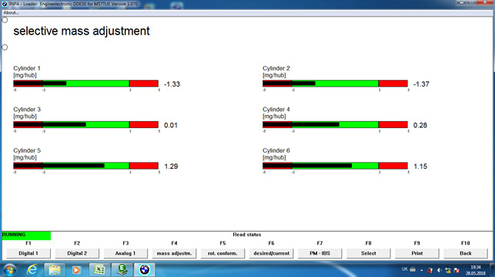Select the radio circle above the title
Screen dimensions: 495x277
[x=5, y=20]
